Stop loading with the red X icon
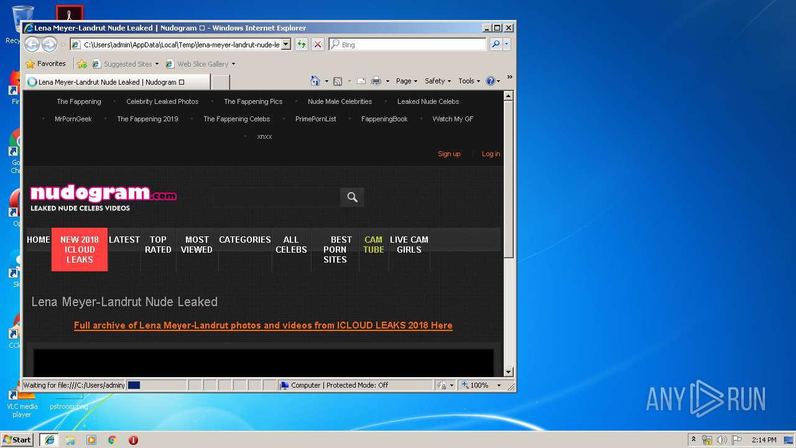This screenshot has width=796, height=448. click(x=318, y=45)
